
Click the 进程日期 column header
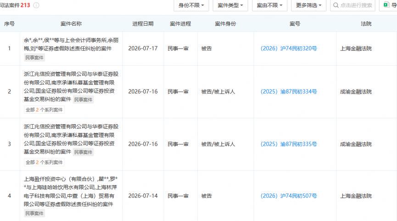click(x=143, y=23)
